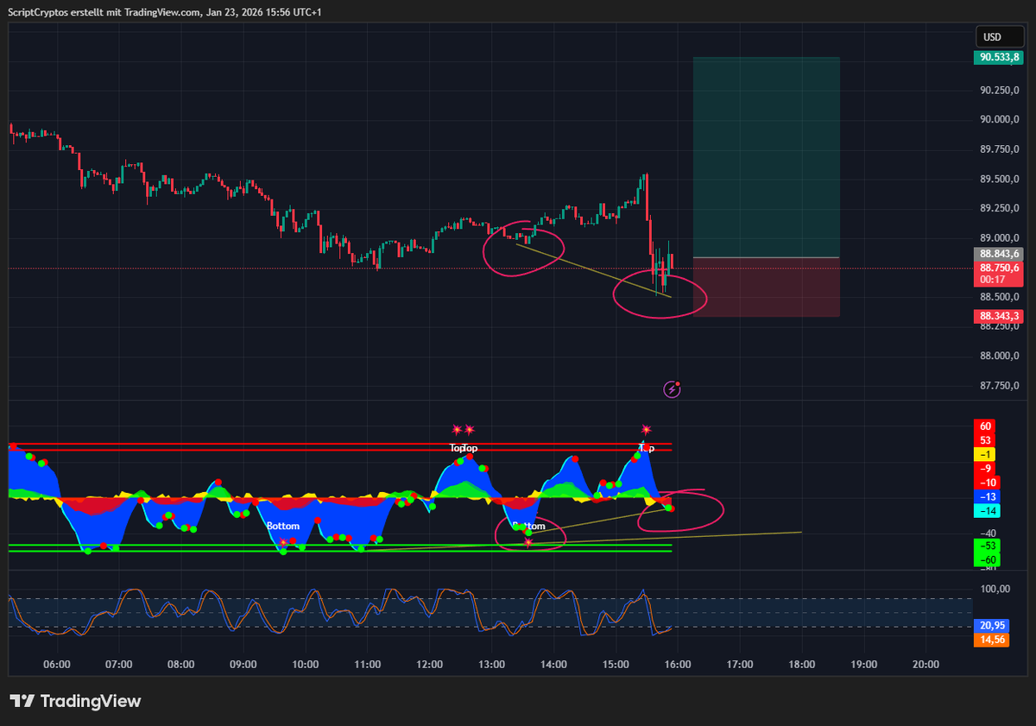Click the twin firework icons above the 12:30 Top
1036x726 pixels.
pos(463,427)
